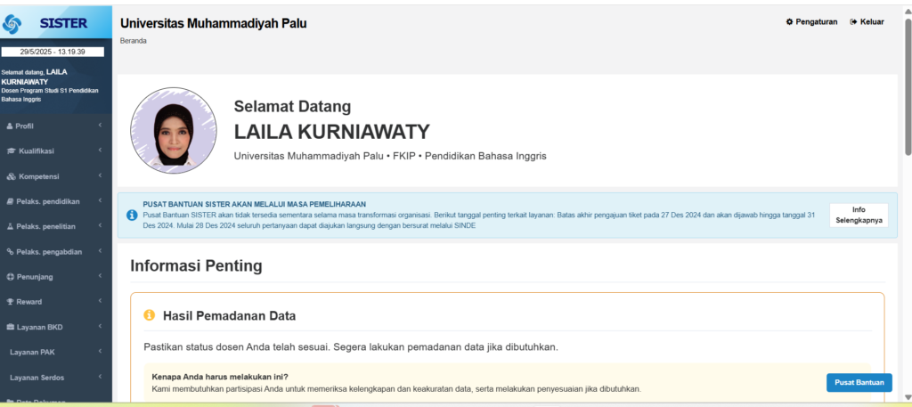Click the Profil person icon in sidebar
Viewport: 912px width, 407px height.
(9, 126)
